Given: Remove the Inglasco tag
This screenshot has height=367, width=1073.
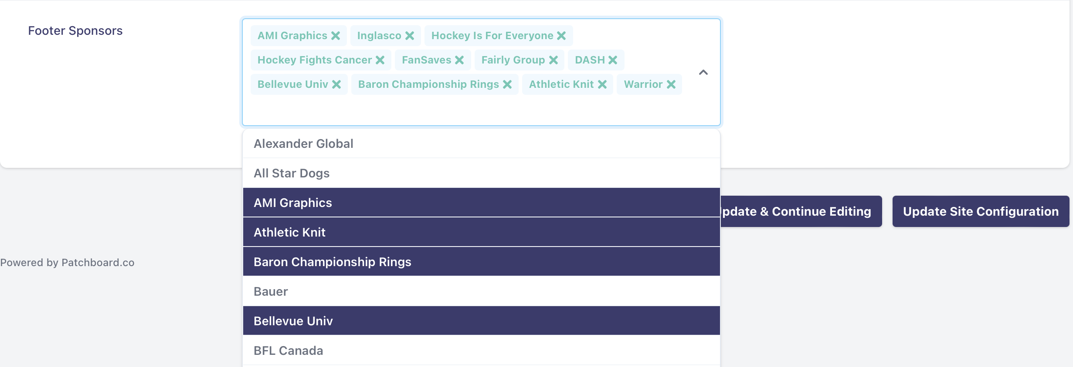Looking at the screenshot, I should click(410, 36).
